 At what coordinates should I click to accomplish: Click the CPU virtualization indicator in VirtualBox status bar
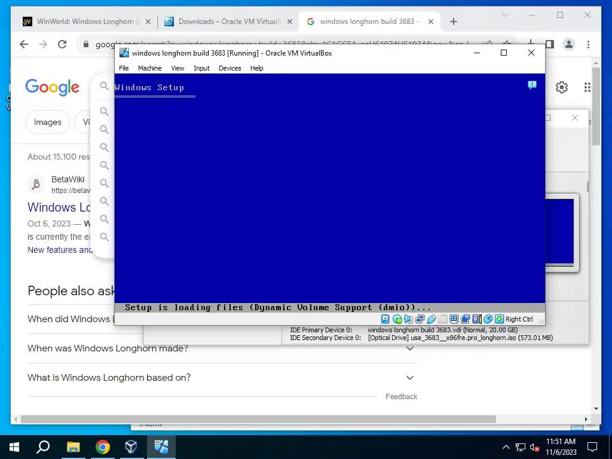[477, 319]
